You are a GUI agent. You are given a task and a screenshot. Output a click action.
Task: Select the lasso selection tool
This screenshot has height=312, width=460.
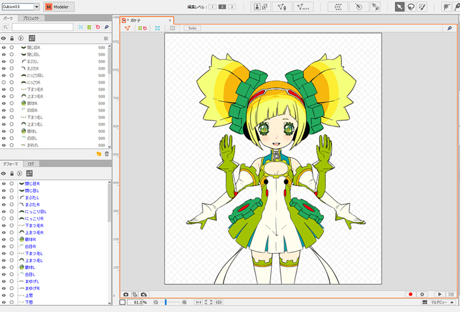(x=411, y=7)
